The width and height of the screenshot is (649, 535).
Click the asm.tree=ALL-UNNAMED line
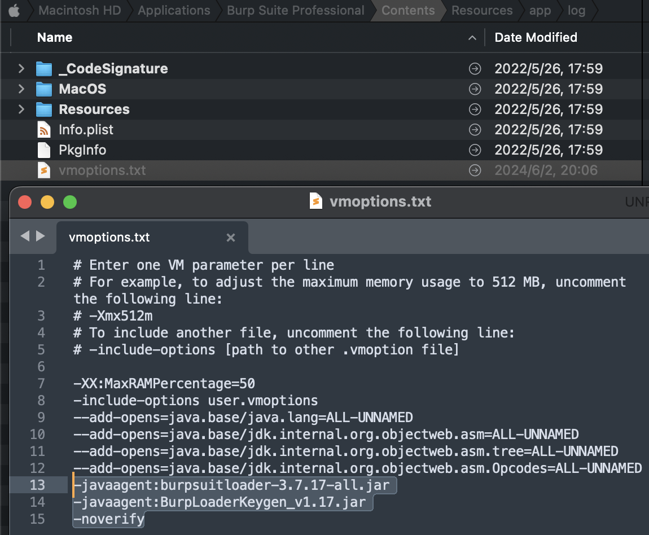346,451
